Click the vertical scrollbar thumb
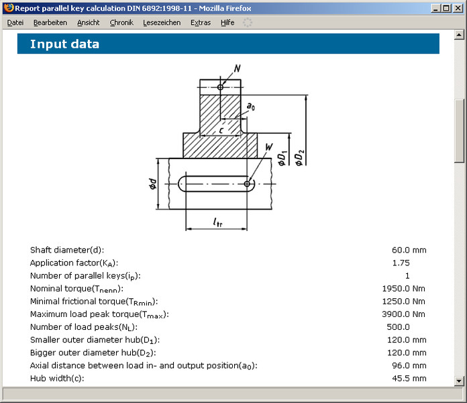Screen dimensions: 467x403 point(460,131)
